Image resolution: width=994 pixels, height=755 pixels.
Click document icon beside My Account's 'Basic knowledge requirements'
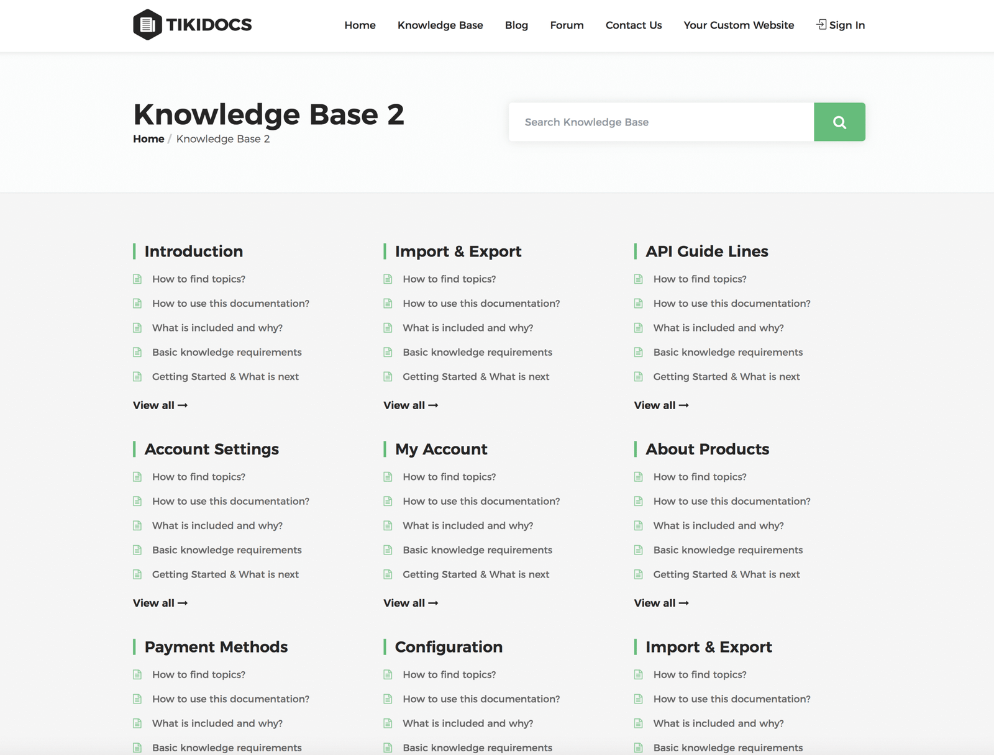click(x=388, y=550)
